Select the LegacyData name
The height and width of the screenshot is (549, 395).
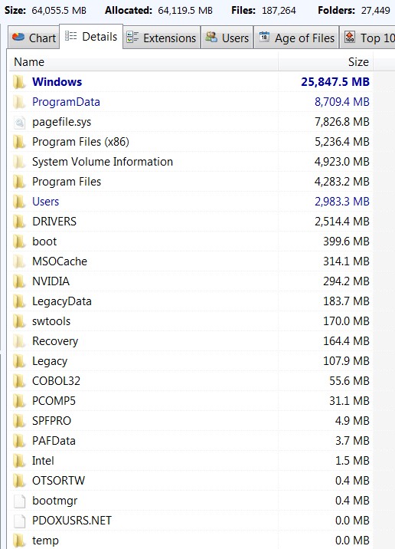pos(62,301)
